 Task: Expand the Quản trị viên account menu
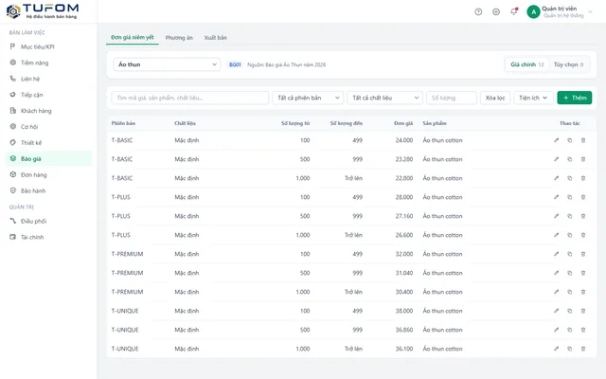coord(560,12)
